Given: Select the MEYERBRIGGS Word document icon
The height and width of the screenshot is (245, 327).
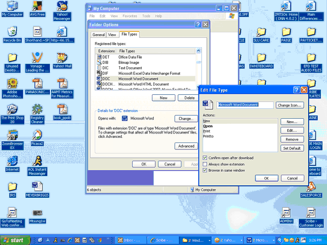Looking at the screenshot, I should pos(37,189).
